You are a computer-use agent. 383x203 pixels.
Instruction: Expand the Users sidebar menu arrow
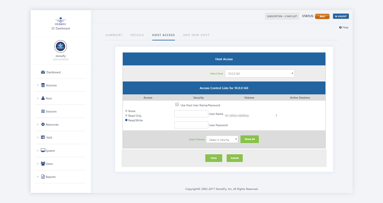tap(38, 164)
